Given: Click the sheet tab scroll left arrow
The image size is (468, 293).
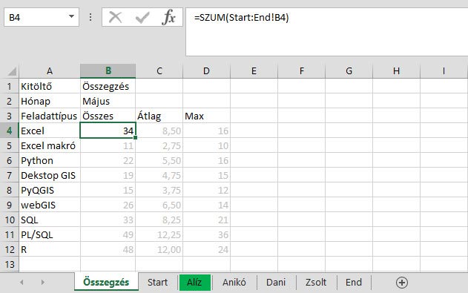Looking at the screenshot, I should [x=22, y=283].
